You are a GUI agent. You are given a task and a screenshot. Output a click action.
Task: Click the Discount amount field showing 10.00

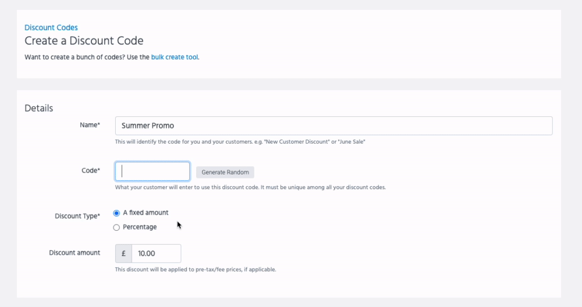click(x=156, y=254)
